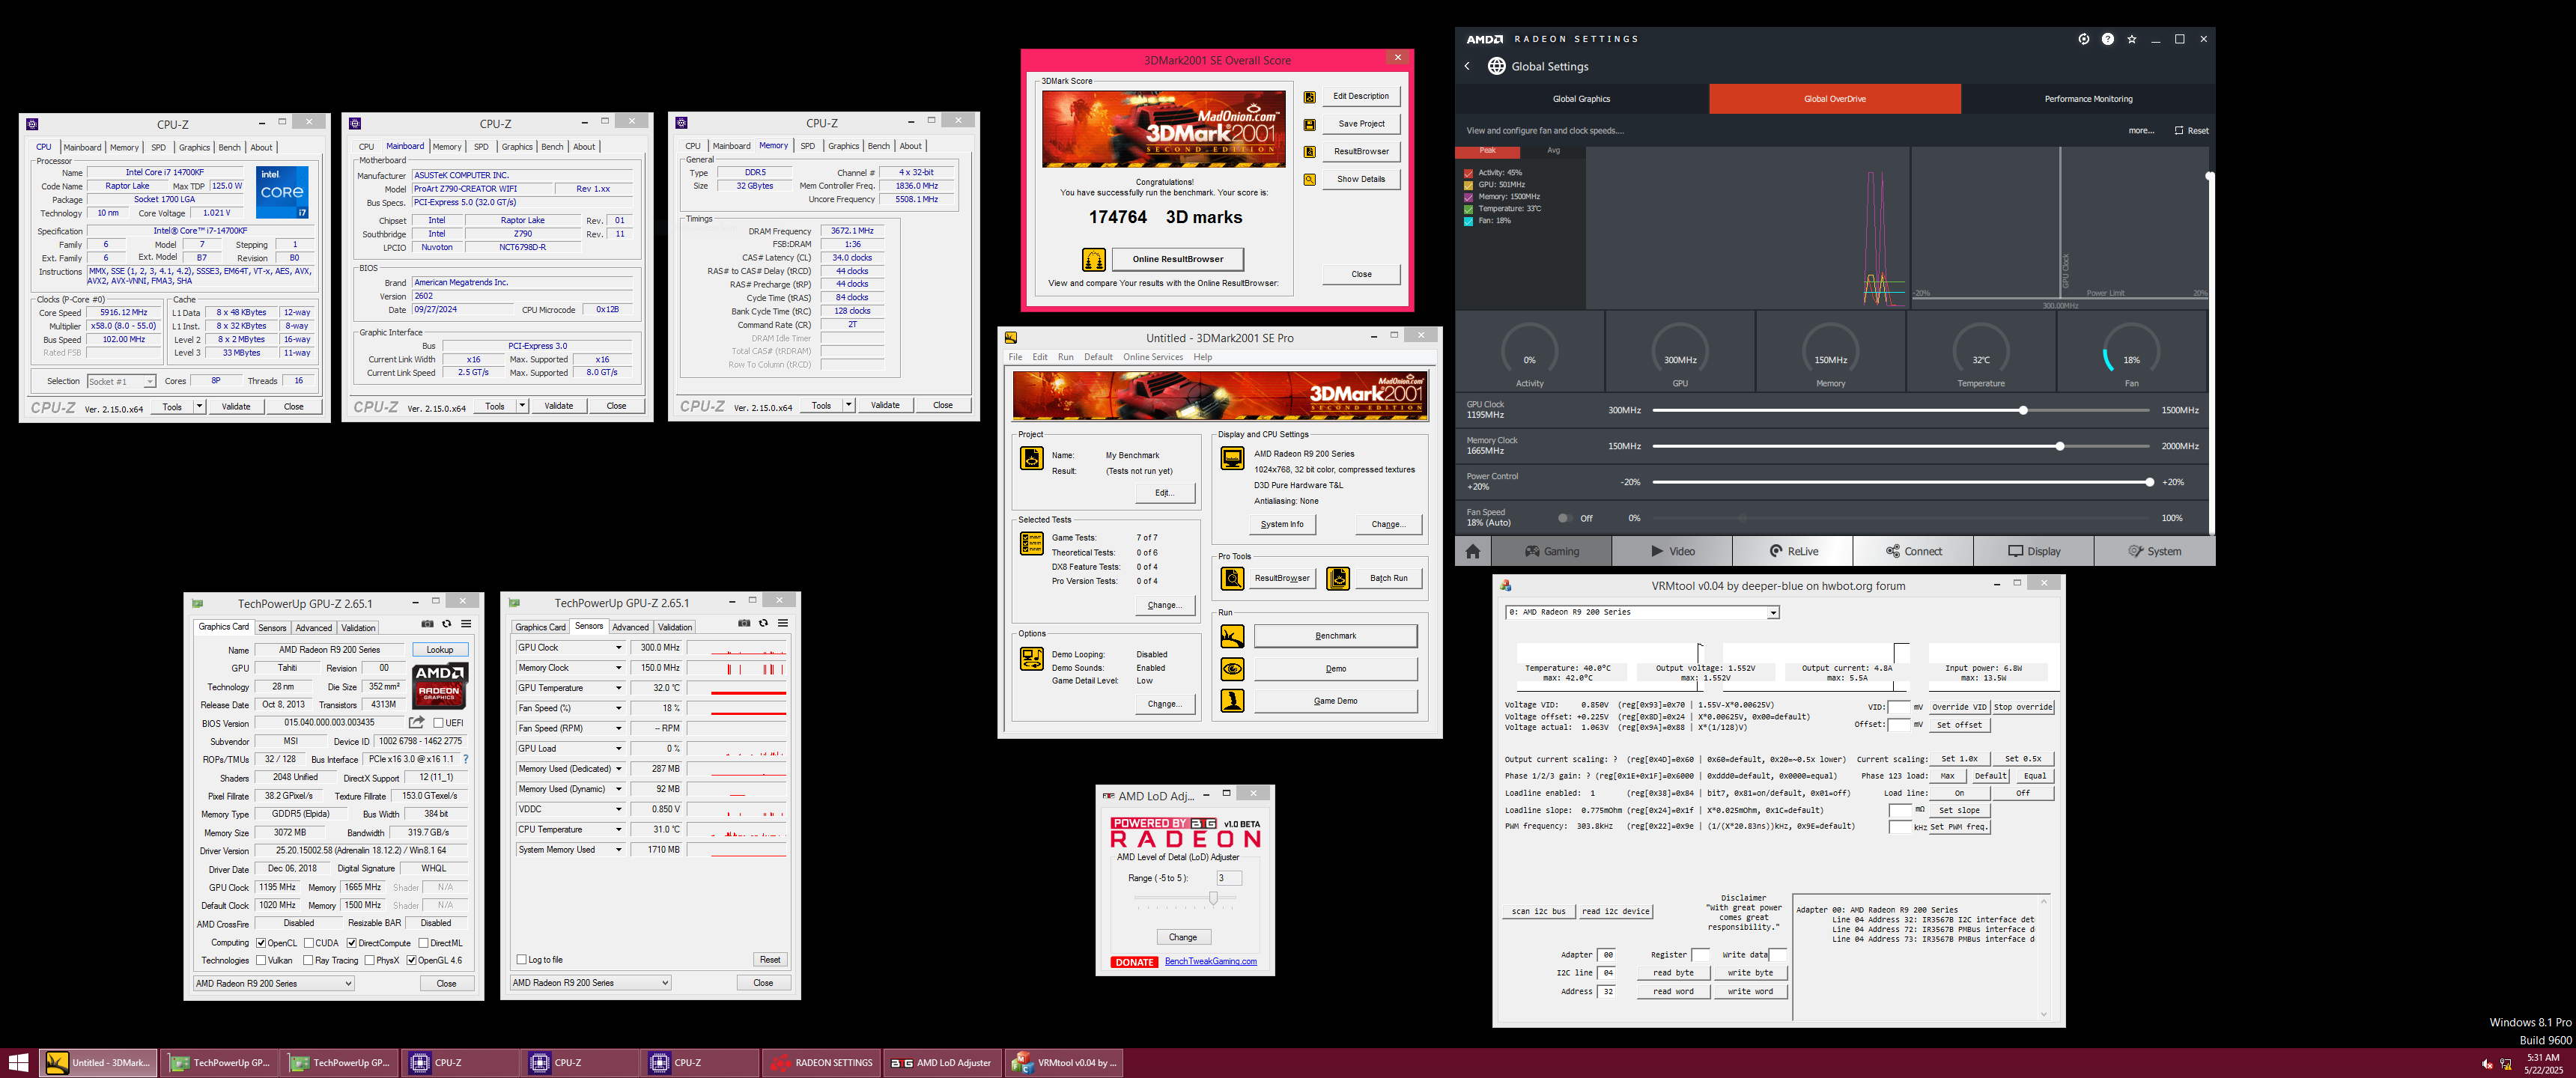Screen dimensions: 2576x1078
Task: Click the Options music icon in 3DMark2001
Action: pyautogui.click(x=1031, y=659)
